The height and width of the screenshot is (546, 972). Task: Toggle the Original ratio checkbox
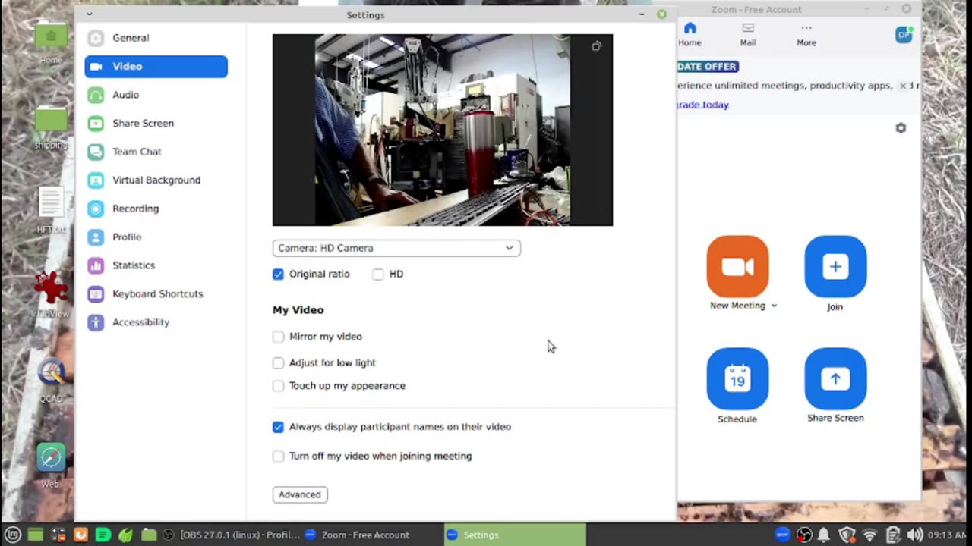(x=278, y=274)
